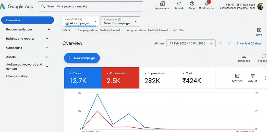Click the account email adswithshubham@gmail.com
This screenshot has height=132, width=267.
point(237,8)
